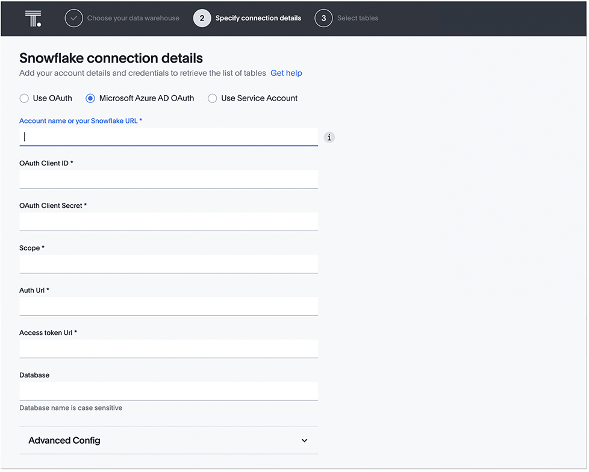Select the Use OAuth radio button
Viewport: 589px width, 472px height.
[24, 98]
